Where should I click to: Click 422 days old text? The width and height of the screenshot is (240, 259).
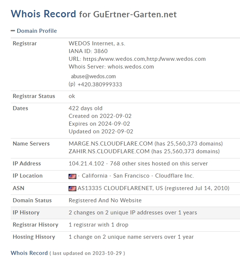(86, 108)
